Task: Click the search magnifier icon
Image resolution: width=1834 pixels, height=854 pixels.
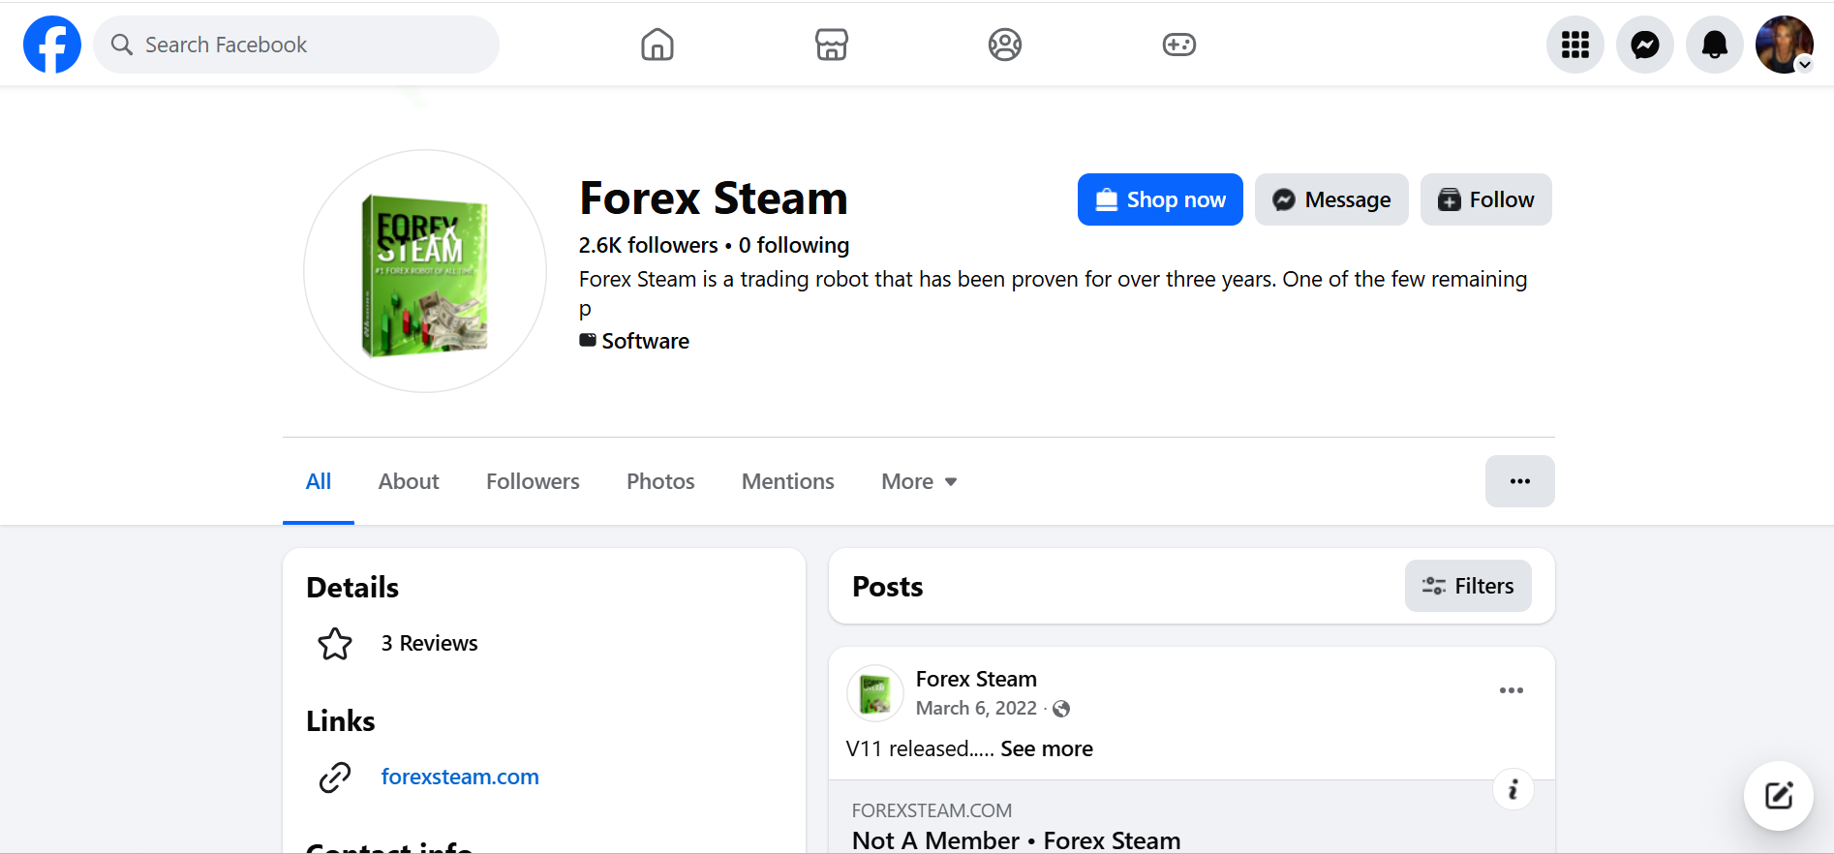Action: (122, 45)
